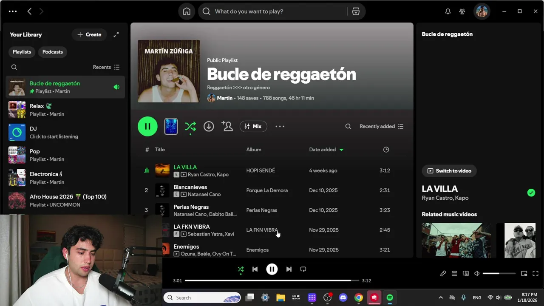Screen dimensions: 544x306
Task: Toggle the queue panel
Action: 454,274
